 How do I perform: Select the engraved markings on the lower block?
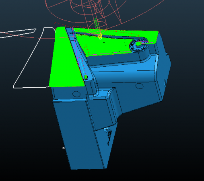110,137
